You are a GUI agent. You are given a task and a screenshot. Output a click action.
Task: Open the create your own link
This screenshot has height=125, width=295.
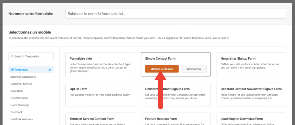tap(145, 38)
